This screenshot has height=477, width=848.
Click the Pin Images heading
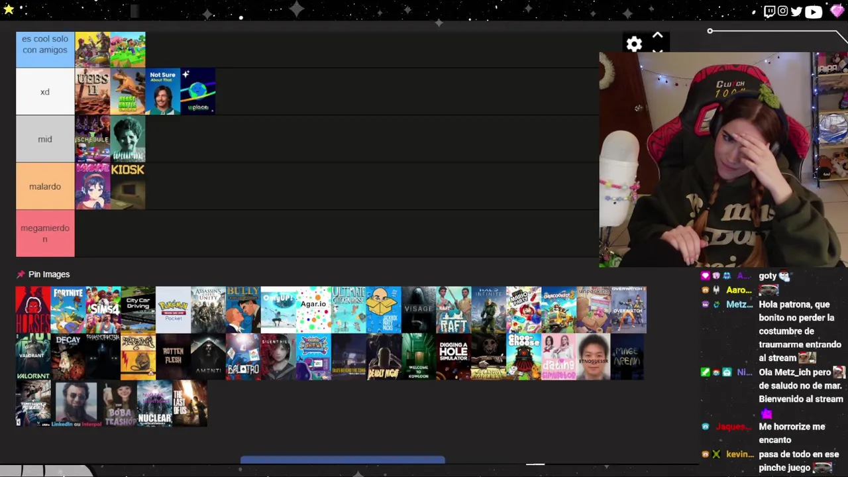[49, 274]
